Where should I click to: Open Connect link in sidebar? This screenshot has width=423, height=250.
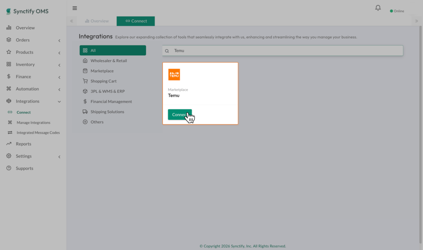tap(24, 112)
